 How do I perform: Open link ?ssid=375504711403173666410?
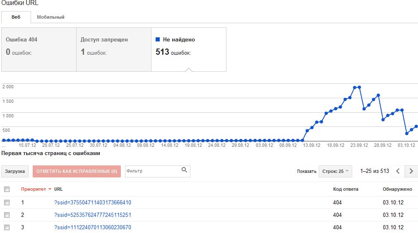click(x=93, y=203)
